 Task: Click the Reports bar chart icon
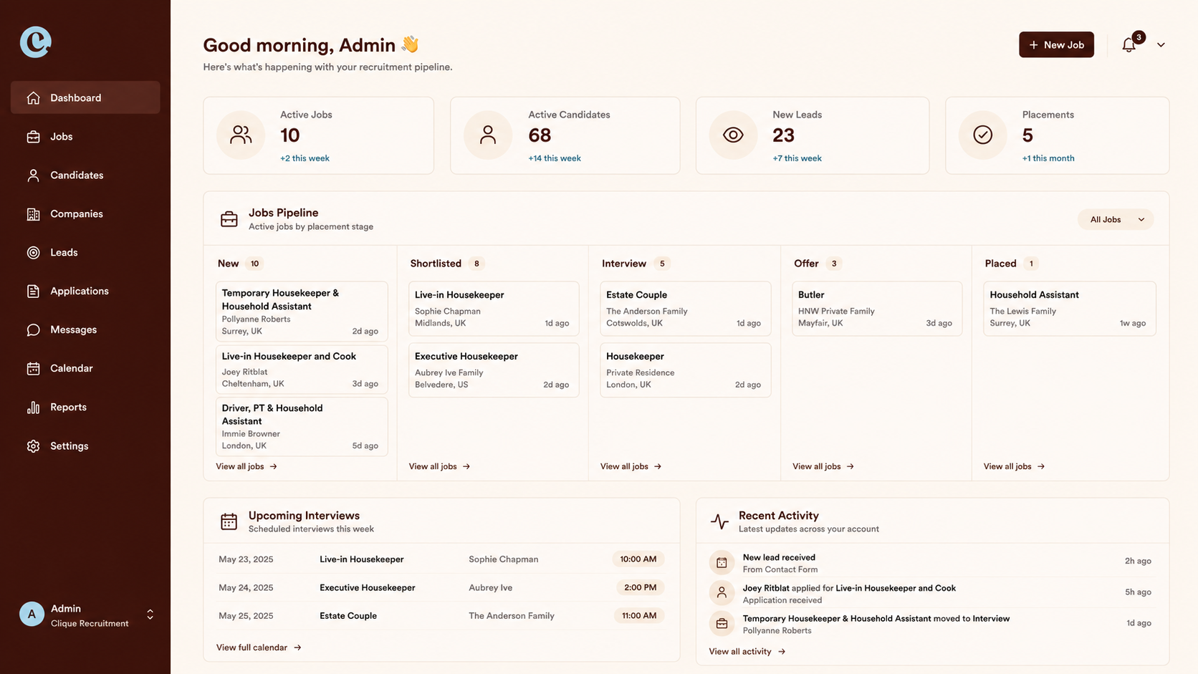(x=33, y=407)
